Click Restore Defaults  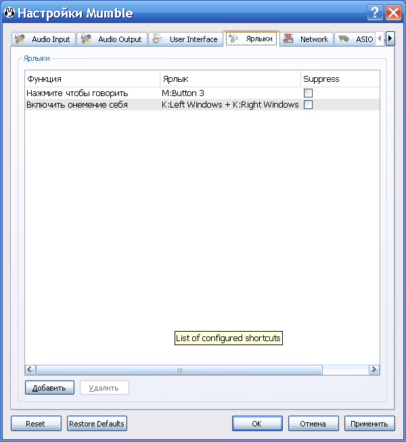97,424
